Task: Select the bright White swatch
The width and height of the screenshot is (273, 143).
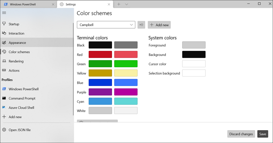Action: pos(126,110)
